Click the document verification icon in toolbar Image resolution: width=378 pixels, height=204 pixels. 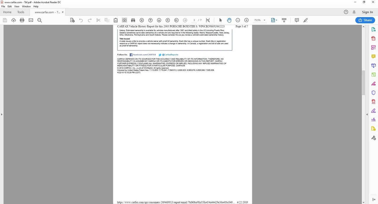(72, 20)
